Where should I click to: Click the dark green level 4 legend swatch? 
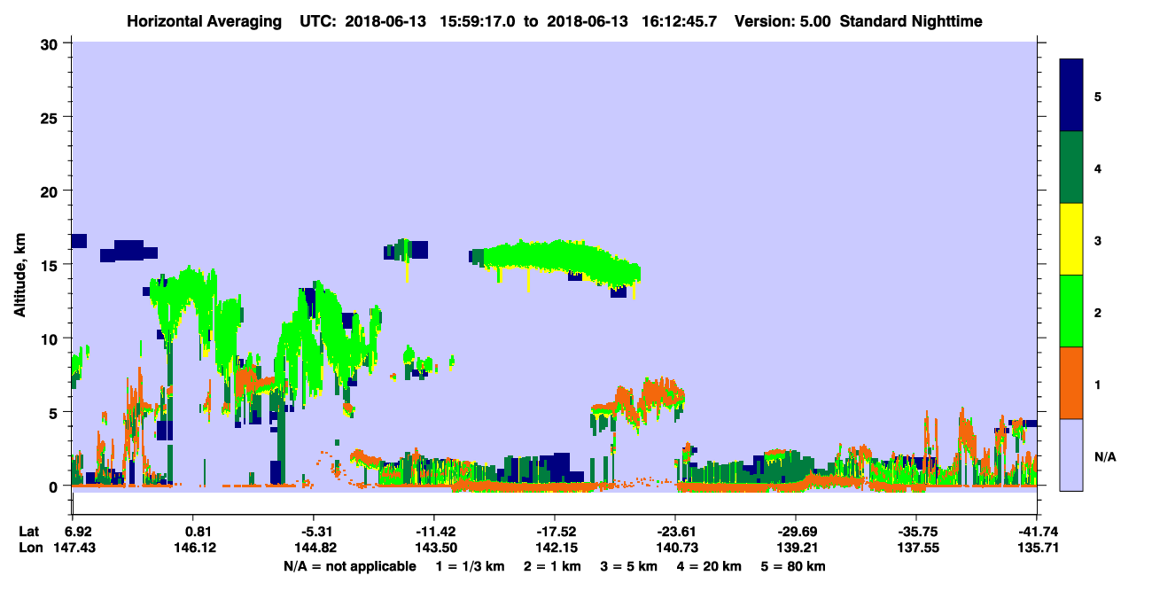(1071, 167)
